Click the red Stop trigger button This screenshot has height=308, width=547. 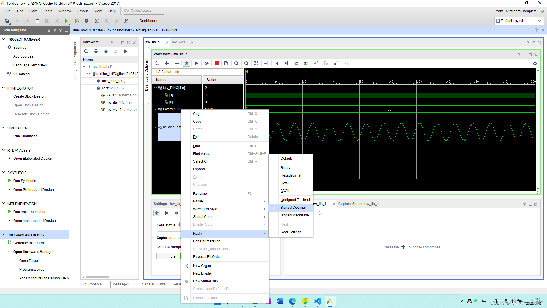[x=217, y=63]
